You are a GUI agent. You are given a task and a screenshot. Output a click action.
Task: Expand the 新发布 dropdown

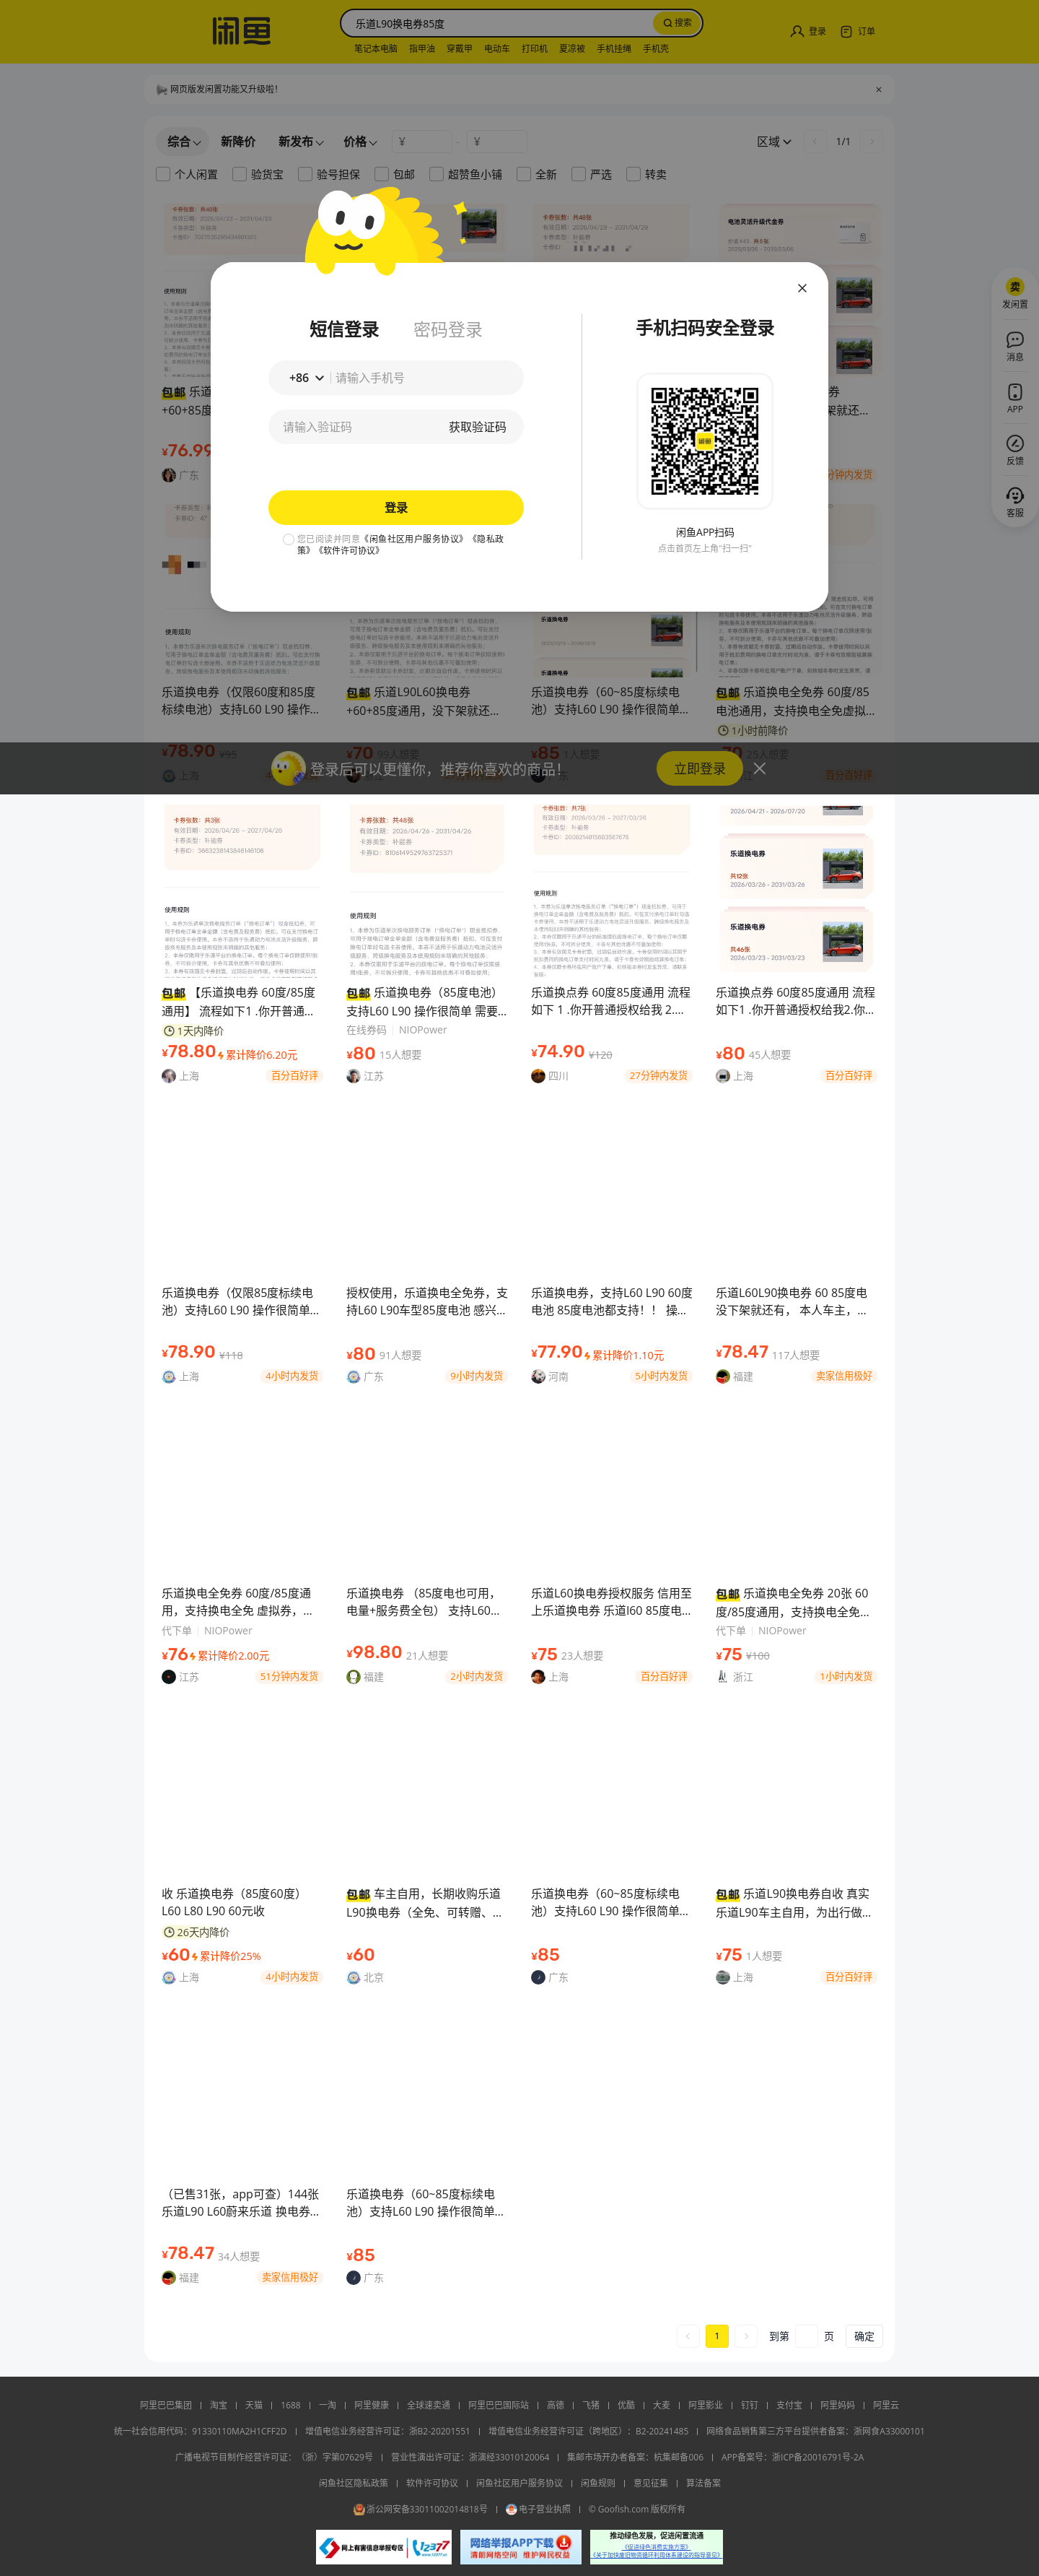301,142
